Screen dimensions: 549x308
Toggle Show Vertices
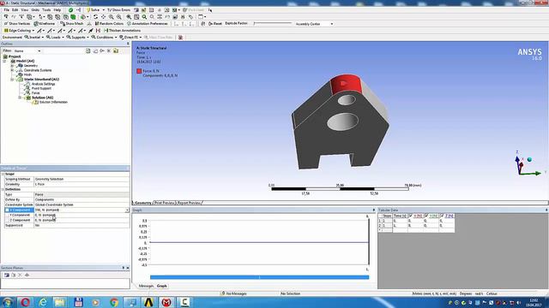click(x=17, y=24)
